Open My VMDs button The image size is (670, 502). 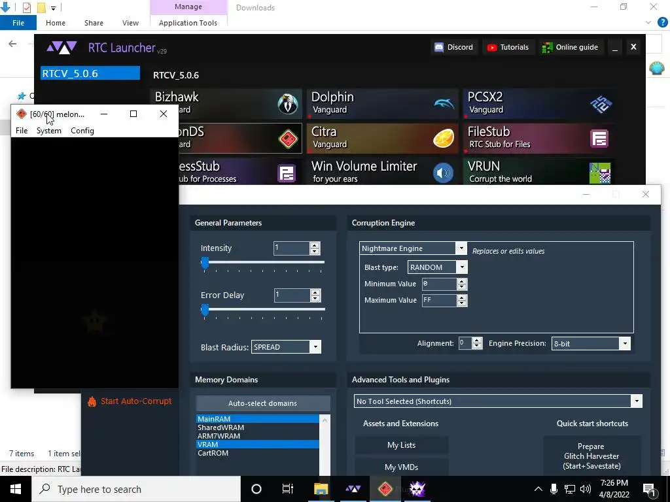(402, 467)
